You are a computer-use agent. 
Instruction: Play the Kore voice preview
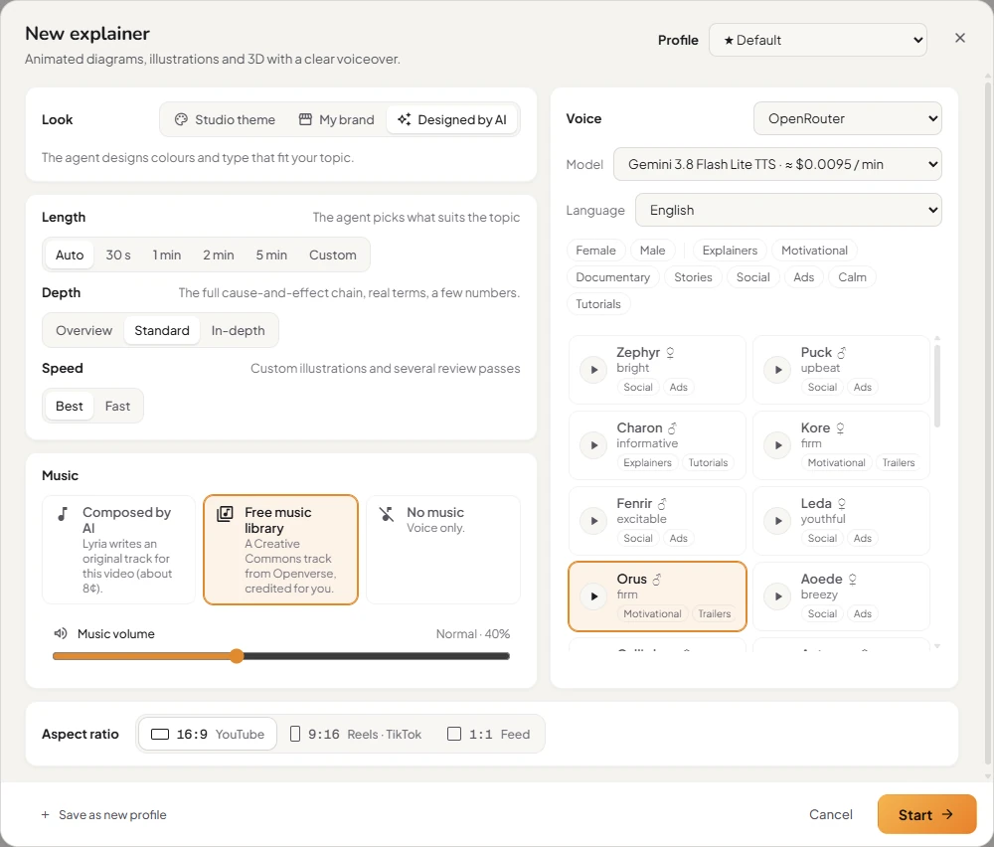click(x=778, y=445)
